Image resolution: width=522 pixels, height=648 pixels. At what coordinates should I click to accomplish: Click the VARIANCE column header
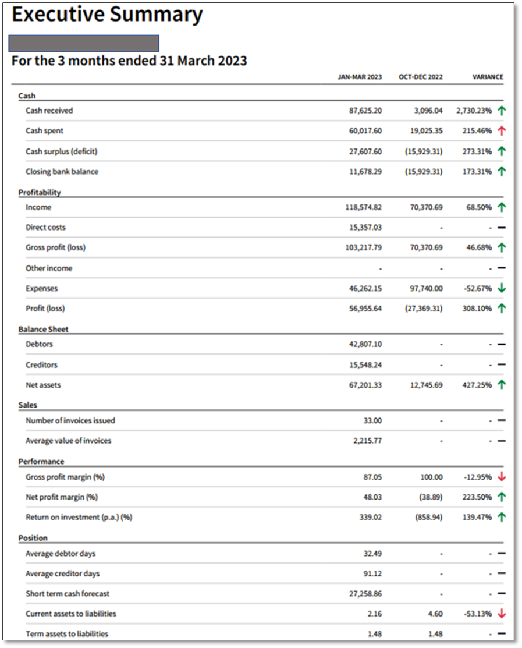[488, 77]
